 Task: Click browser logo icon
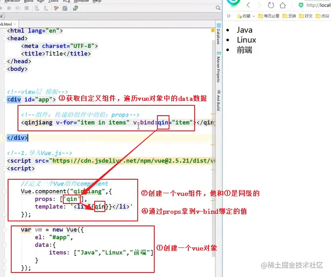tap(234, 3)
